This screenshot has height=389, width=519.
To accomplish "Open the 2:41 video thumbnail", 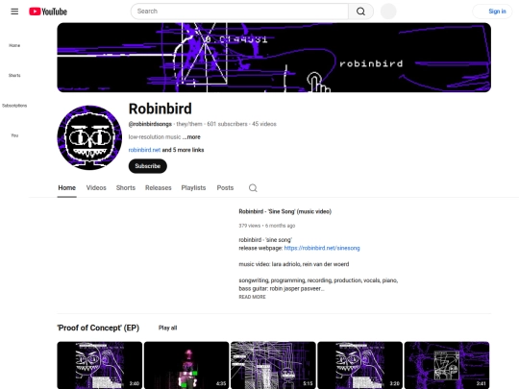I will coord(447,365).
